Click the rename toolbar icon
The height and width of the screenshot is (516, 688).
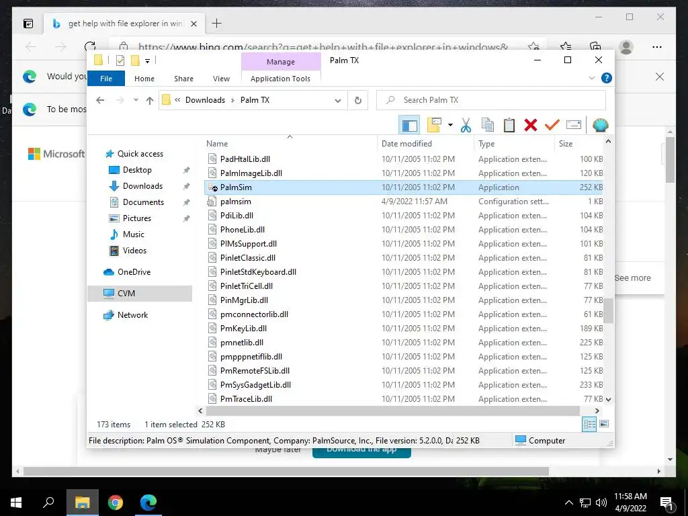pyautogui.click(x=574, y=126)
